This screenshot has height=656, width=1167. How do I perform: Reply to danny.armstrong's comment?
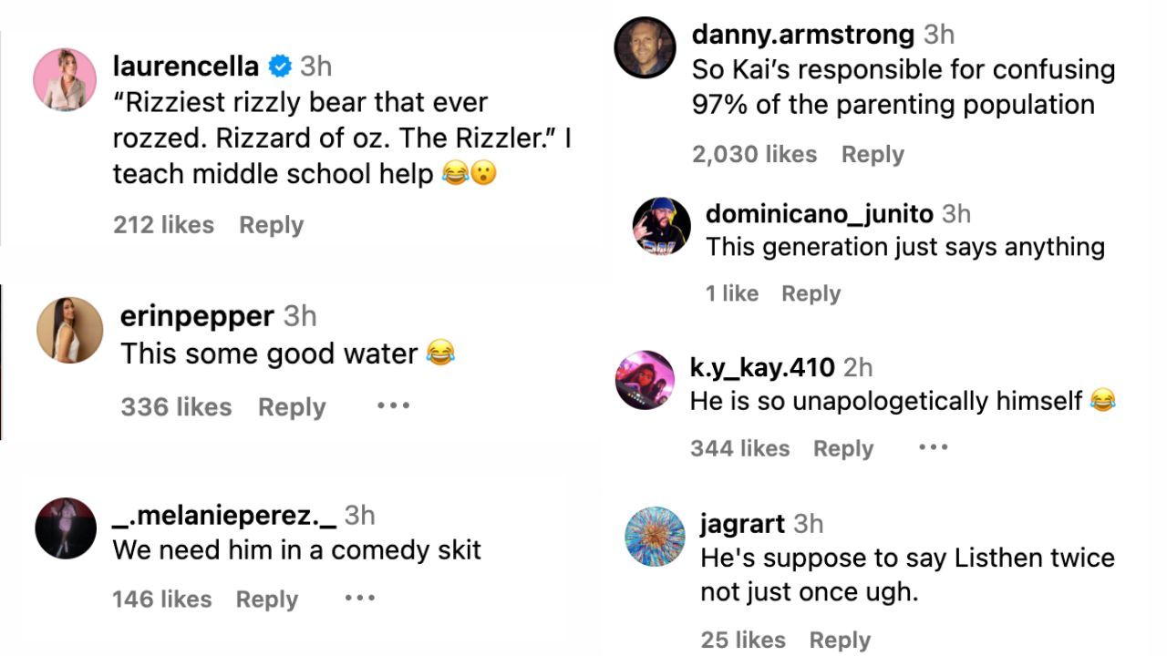click(x=873, y=155)
